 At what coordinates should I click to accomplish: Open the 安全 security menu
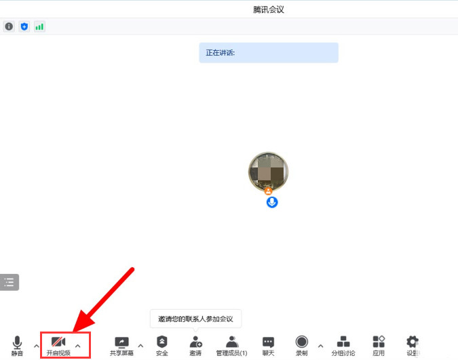[x=161, y=346]
